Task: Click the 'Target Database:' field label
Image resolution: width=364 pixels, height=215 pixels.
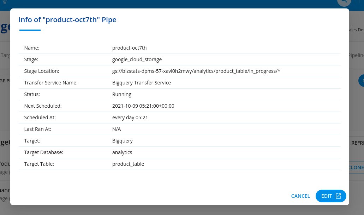Action: click(x=44, y=152)
